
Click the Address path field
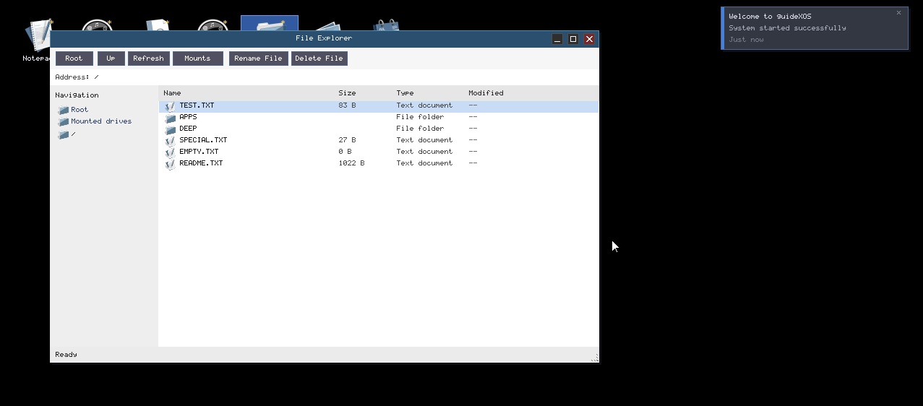point(325,77)
